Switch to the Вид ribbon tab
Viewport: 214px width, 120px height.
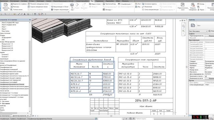[x=92, y=1]
